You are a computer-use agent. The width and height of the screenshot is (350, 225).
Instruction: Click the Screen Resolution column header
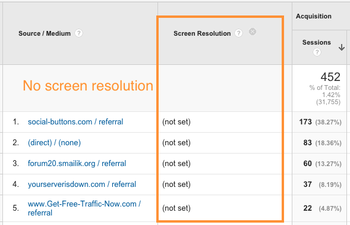point(202,33)
